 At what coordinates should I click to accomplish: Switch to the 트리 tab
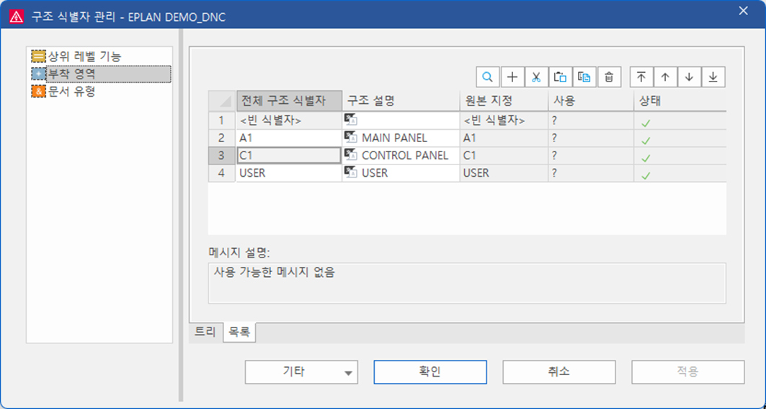pos(205,332)
